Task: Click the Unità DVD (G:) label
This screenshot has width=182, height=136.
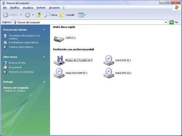Action: click(123, 73)
